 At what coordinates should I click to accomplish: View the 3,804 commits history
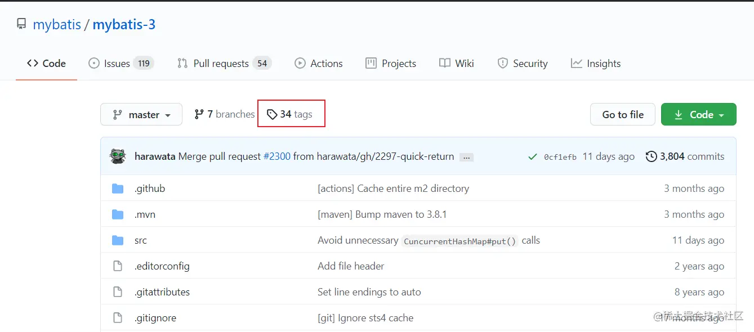[685, 156]
